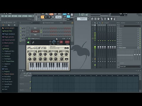Click the last icon in the view toolbar
This screenshot has height=106, width=142.
[115, 19]
